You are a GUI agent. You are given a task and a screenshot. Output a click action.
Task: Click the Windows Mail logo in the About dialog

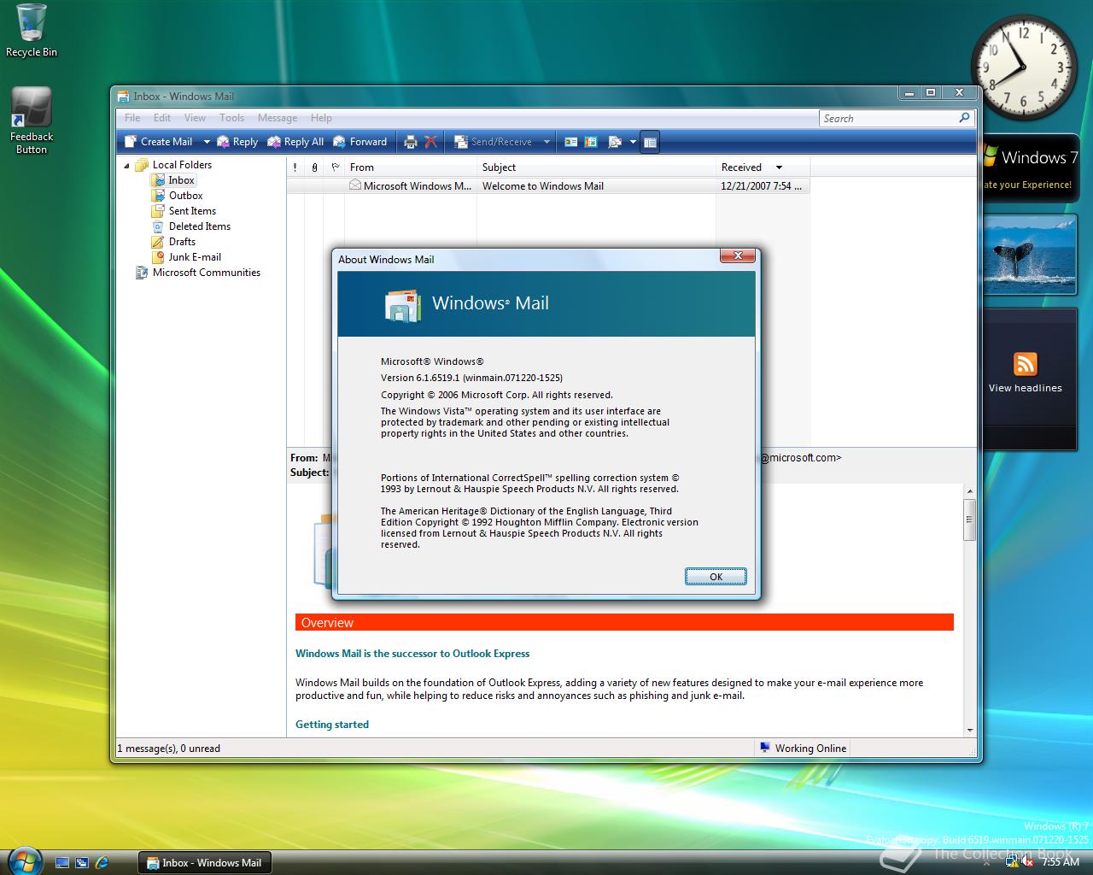(x=402, y=305)
